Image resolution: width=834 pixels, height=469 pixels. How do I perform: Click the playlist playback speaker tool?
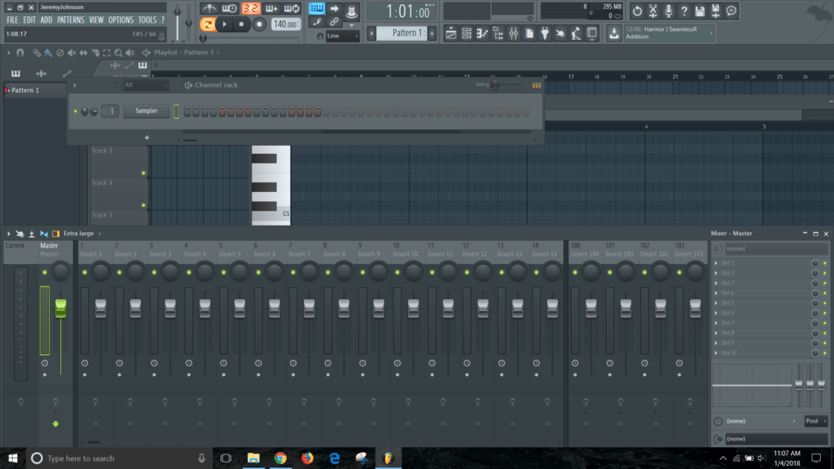(x=129, y=53)
